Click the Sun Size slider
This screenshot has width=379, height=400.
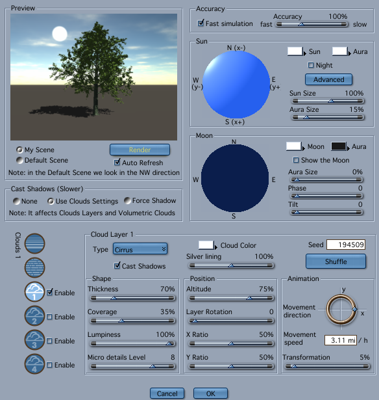[x=328, y=101]
